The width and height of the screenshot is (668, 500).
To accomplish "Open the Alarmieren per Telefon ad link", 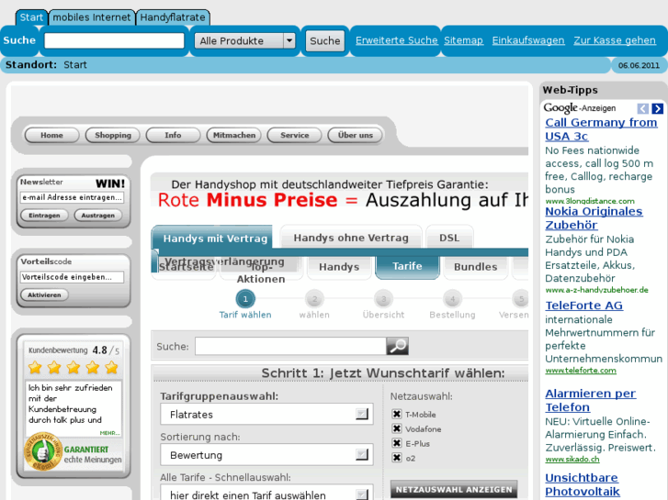I will (x=591, y=400).
